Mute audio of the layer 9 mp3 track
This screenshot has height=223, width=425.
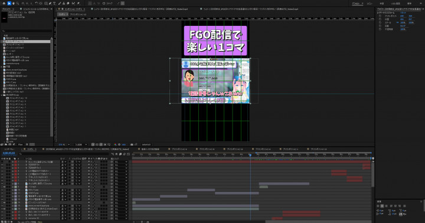5,187
